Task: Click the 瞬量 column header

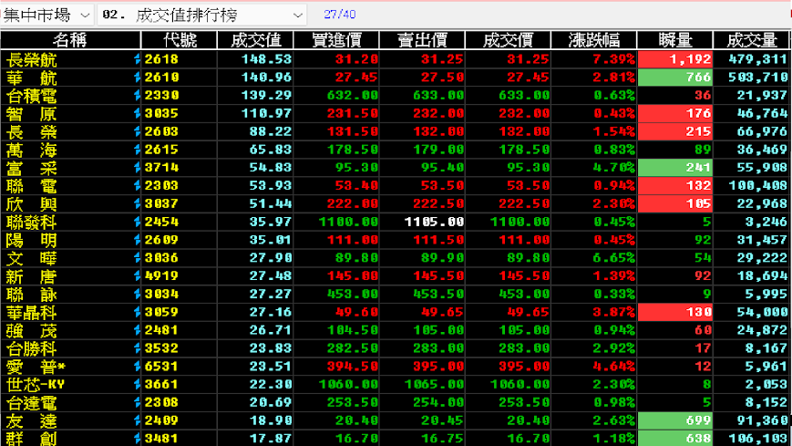Action: click(675, 40)
